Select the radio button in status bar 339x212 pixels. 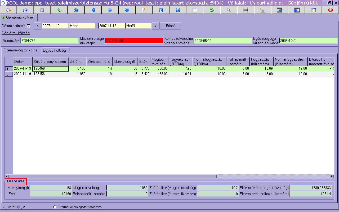click(55, 207)
